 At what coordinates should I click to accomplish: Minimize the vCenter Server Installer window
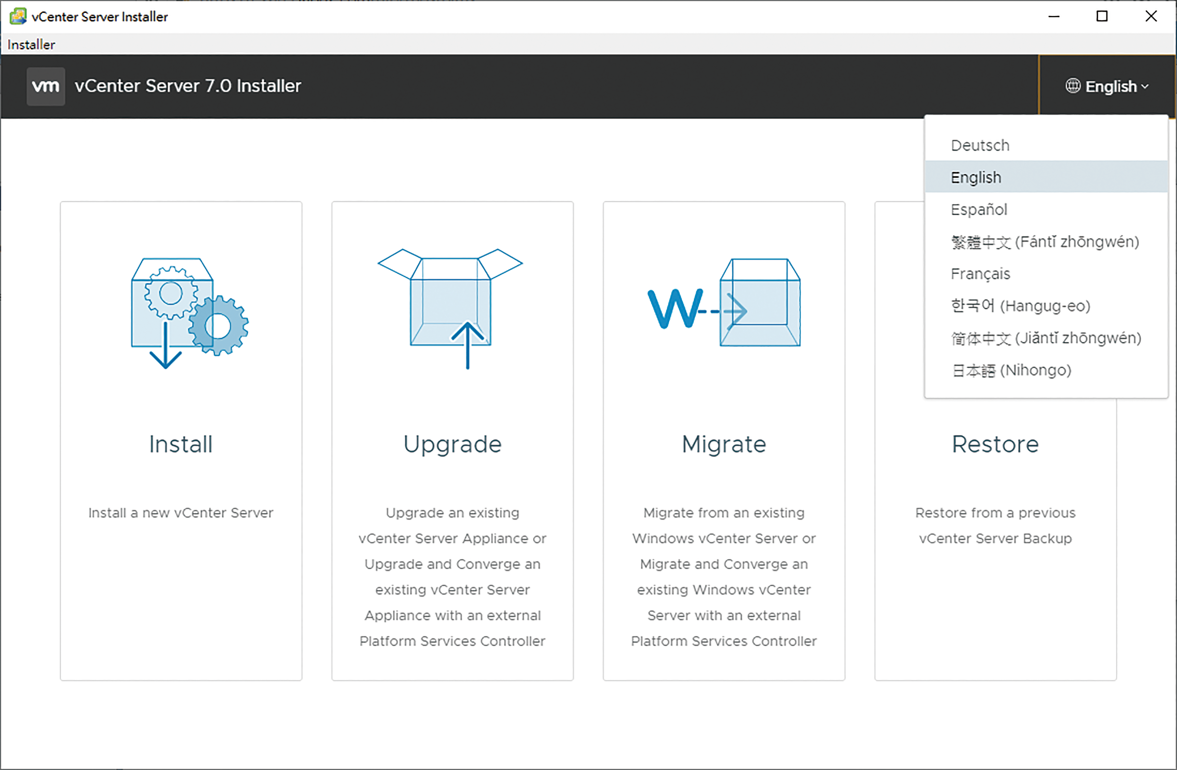pos(1054,16)
